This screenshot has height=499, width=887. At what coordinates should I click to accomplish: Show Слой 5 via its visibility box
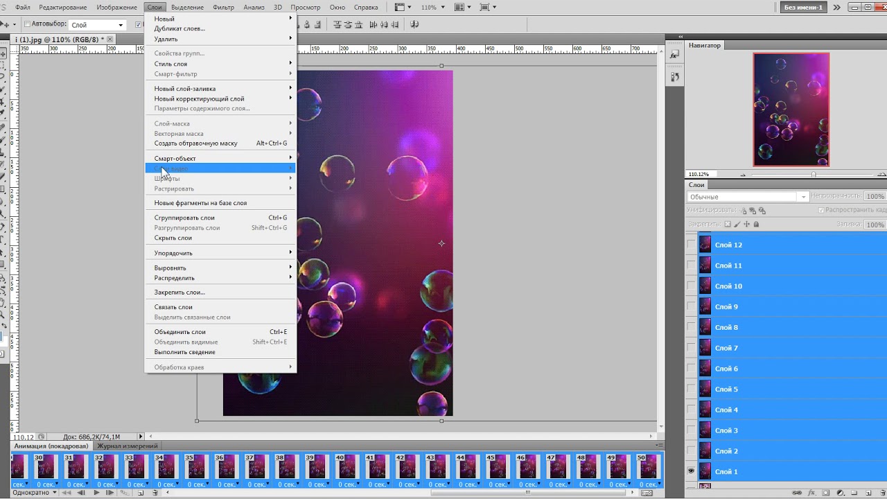click(691, 389)
